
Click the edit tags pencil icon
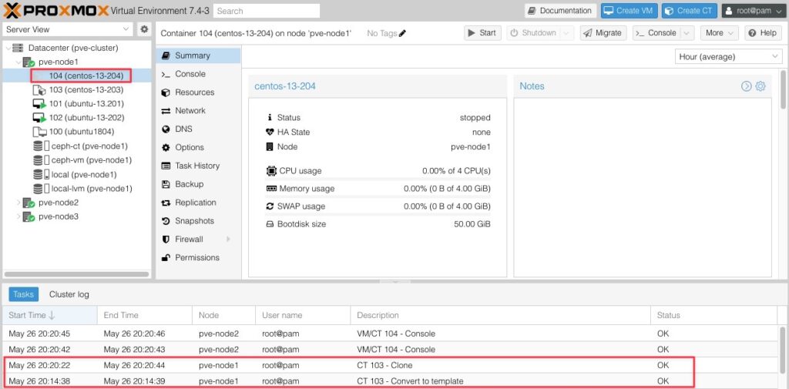tap(402, 33)
